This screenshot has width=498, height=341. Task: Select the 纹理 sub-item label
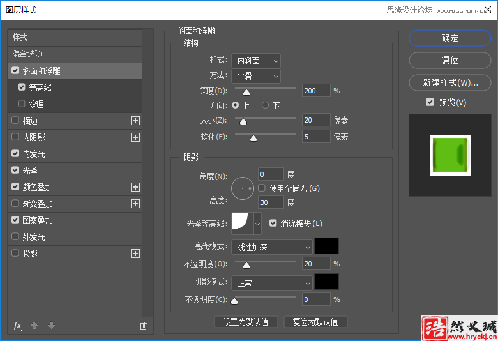(x=36, y=104)
